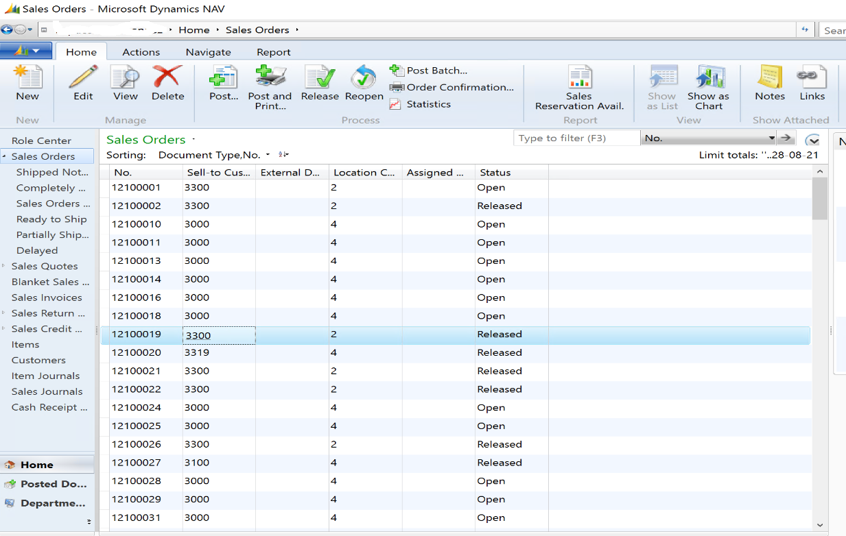Click the New sales order icon
The width and height of the screenshot is (846, 536).
tap(27, 77)
